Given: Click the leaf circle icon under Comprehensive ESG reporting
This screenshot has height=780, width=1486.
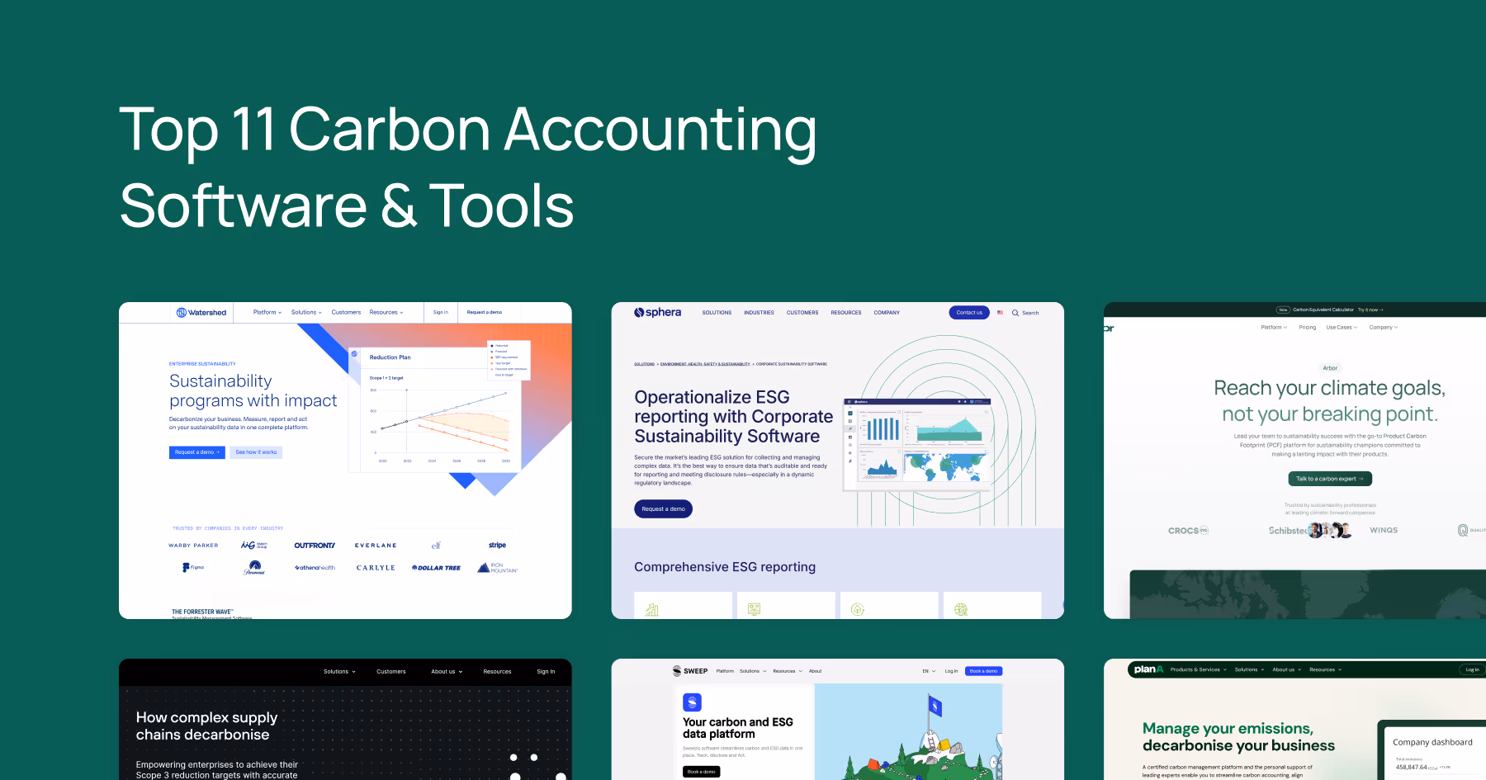Looking at the screenshot, I should pos(858,609).
